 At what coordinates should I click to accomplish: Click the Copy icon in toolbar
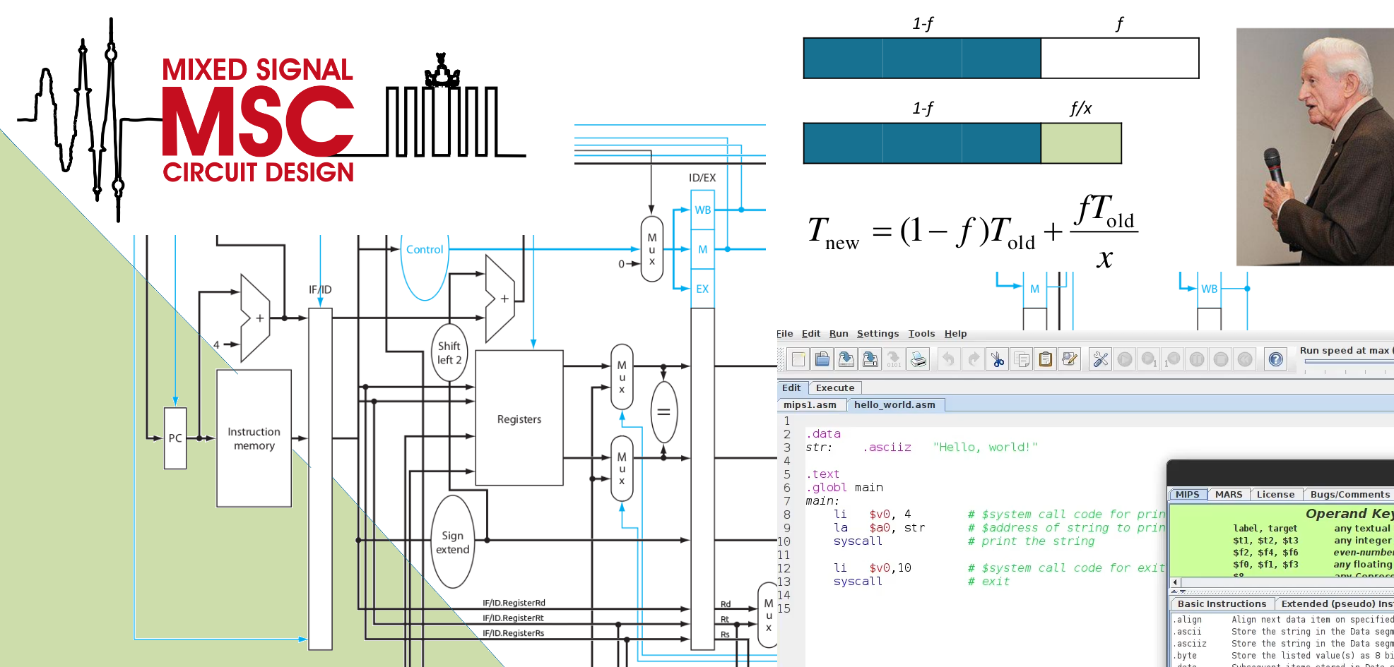click(x=1022, y=360)
